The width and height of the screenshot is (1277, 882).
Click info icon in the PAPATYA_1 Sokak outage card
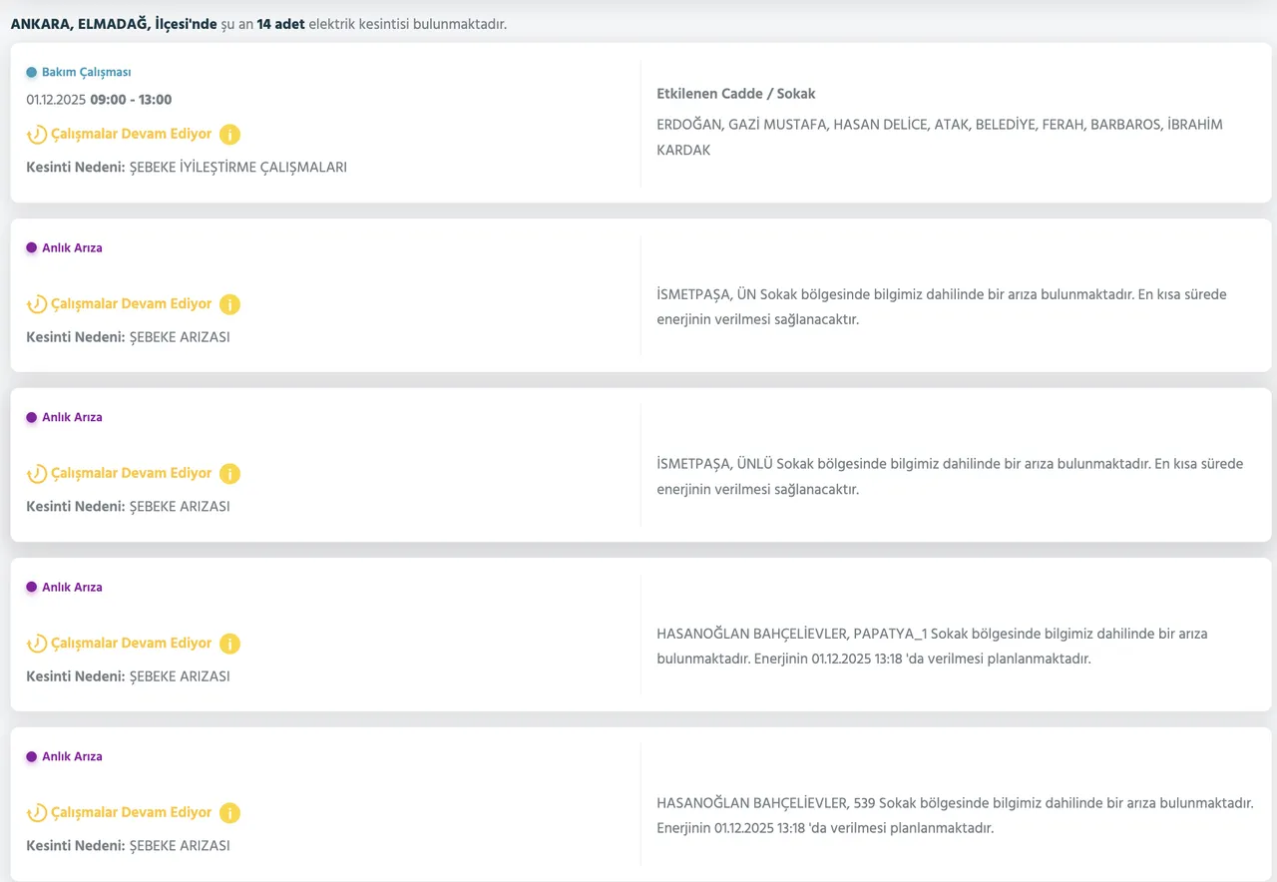tap(229, 644)
